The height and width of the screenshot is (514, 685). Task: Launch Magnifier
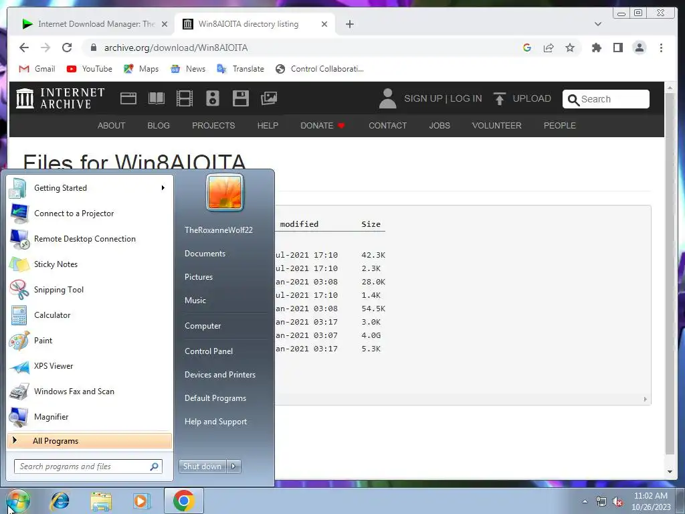click(90, 416)
